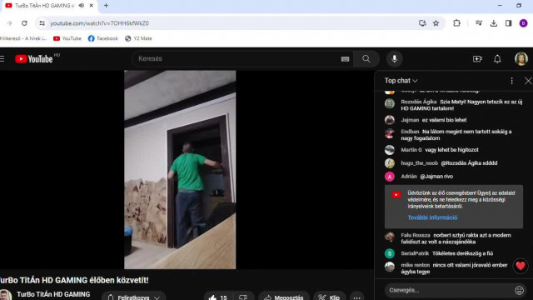
Task: Expand the Feliratkozva subscription dropdown
Action: (x=133, y=297)
